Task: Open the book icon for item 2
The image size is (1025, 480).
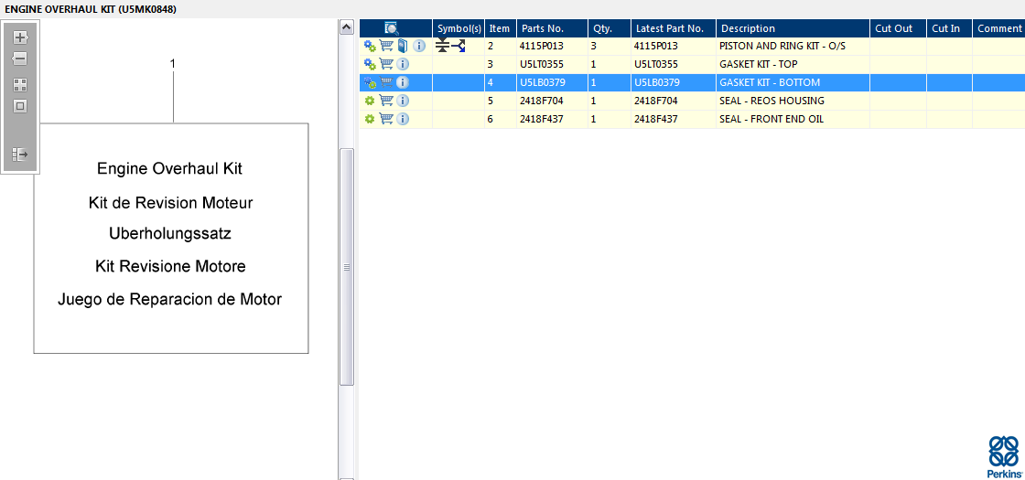Action: [403, 46]
